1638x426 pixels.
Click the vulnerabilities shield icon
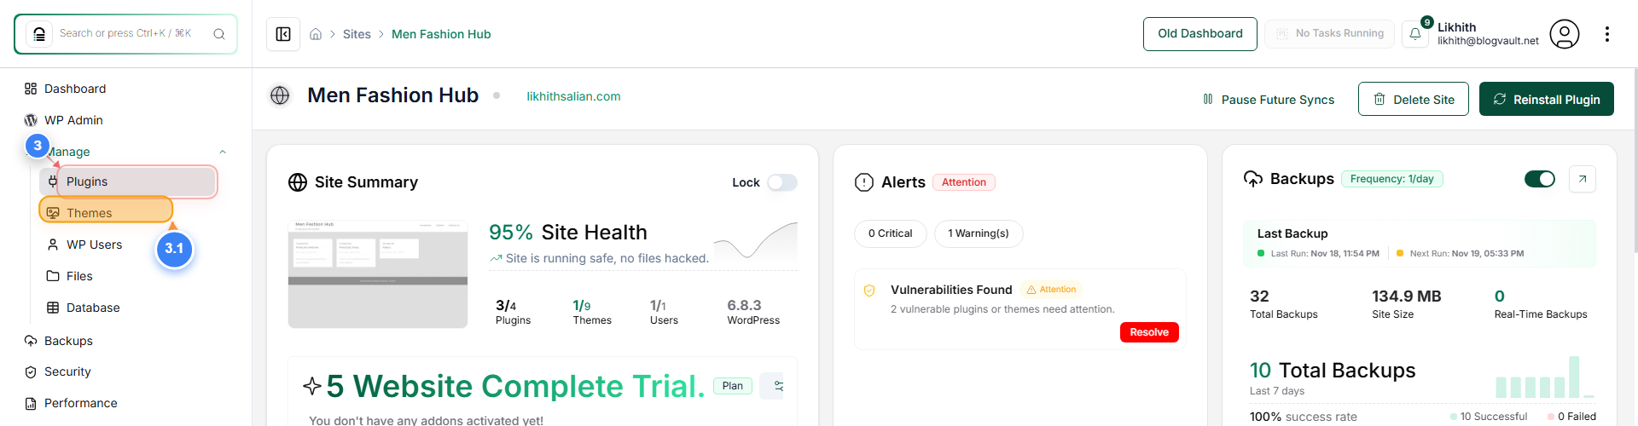869,291
